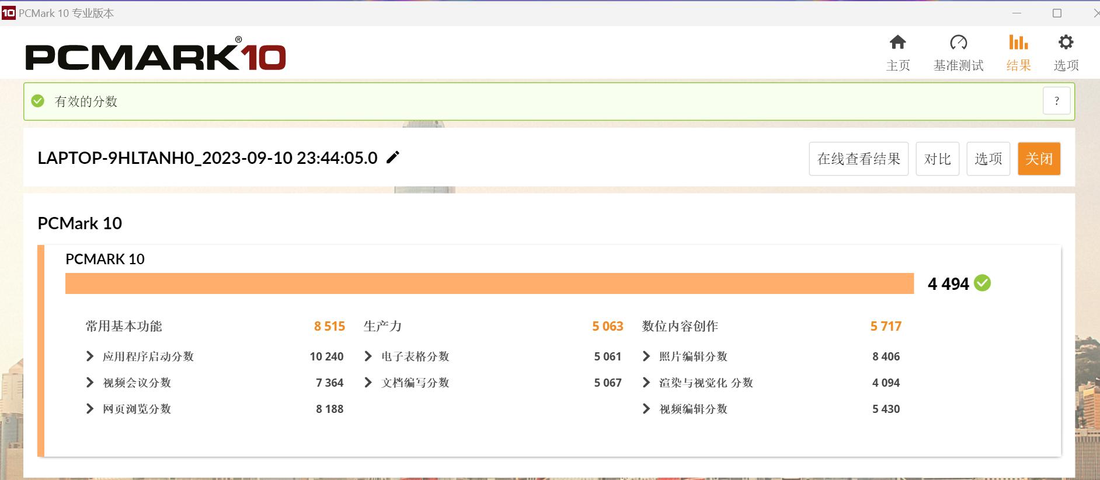1100x480 pixels.
Task: Click the orange PCMARK 10 score bar
Action: (489, 283)
